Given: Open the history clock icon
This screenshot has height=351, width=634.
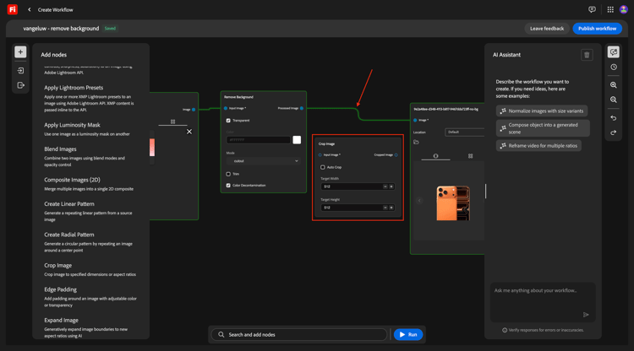Looking at the screenshot, I should click(614, 67).
